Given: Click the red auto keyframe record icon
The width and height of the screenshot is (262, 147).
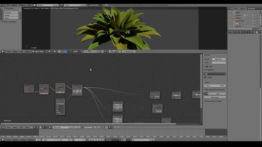Looking at the screenshot, I should click(x=124, y=140).
